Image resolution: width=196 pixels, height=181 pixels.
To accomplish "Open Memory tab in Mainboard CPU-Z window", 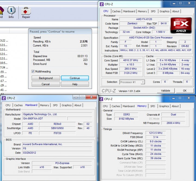I will 44,105.
